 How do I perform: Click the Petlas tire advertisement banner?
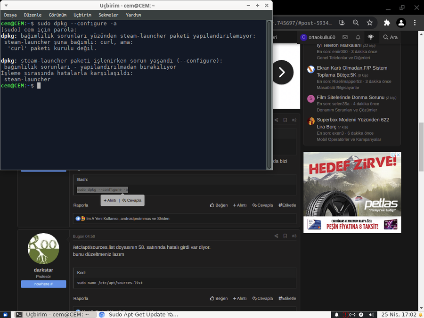point(352,192)
